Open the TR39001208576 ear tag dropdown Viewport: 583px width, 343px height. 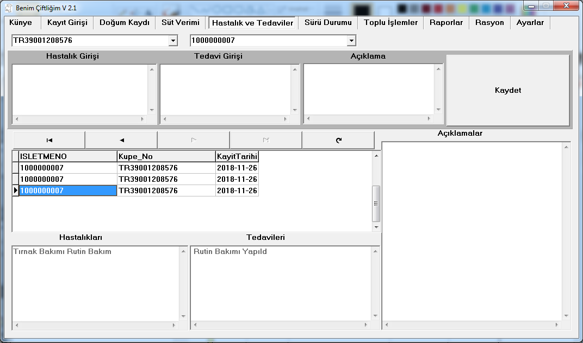coord(173,41)
